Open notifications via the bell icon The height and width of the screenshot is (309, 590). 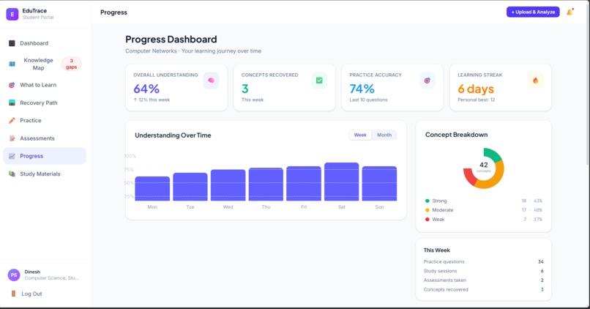tap(570, 12)
